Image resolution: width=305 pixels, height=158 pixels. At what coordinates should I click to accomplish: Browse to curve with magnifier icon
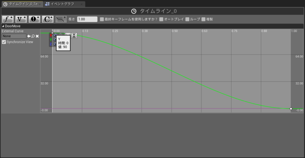coord(33,36)
